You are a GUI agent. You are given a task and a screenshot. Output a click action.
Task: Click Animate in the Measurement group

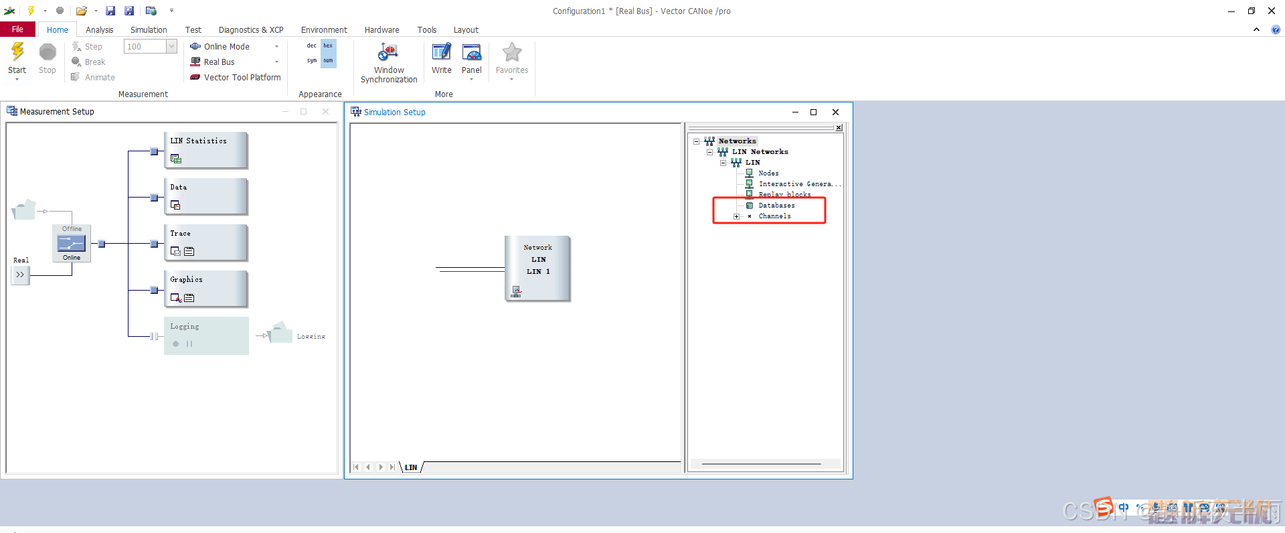click(93, 77)
